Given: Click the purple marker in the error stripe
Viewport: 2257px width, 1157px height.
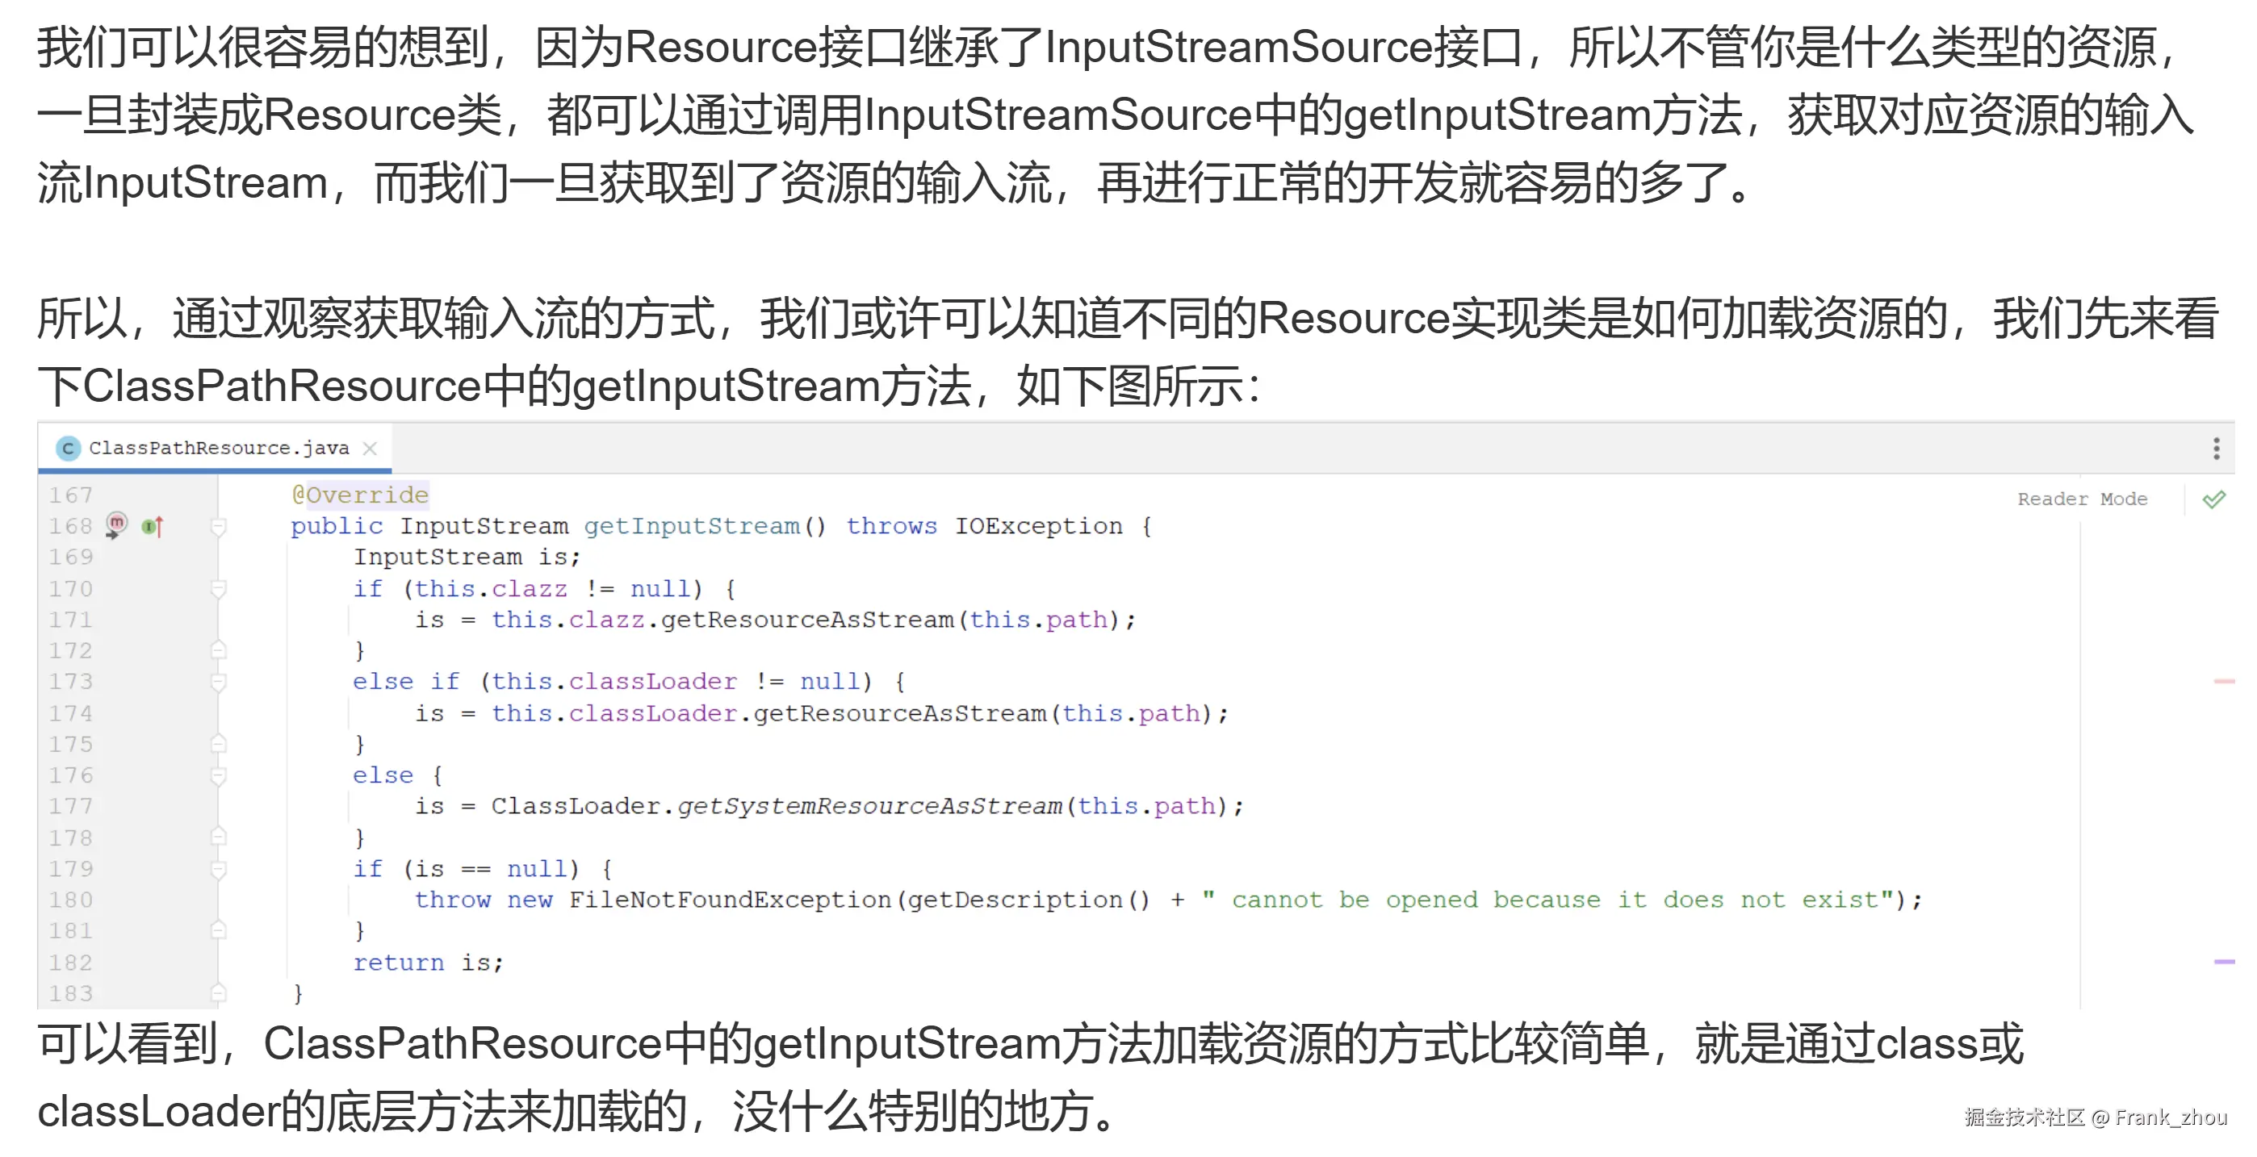Looking at the screenshot, I should click(2224, 962).
